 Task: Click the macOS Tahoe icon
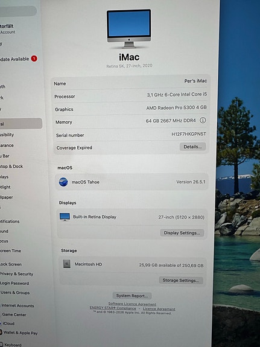pyautogui.click(x=63, y=182)
